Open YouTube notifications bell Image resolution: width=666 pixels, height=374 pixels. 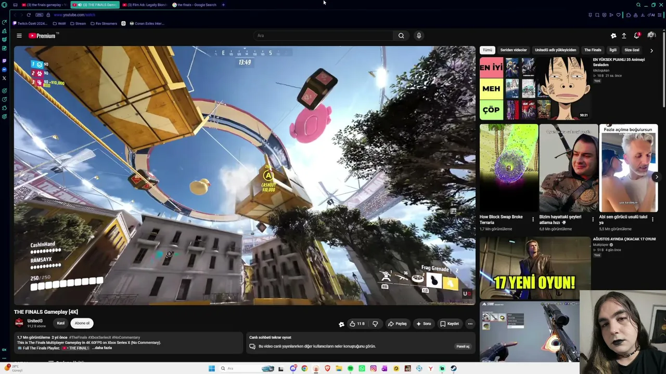pyautogui.click(x=637, y=36)
